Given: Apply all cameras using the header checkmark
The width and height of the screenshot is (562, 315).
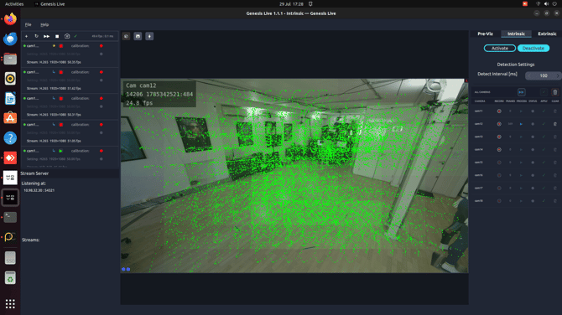Looking at the screenshot, I should point(544,92).
